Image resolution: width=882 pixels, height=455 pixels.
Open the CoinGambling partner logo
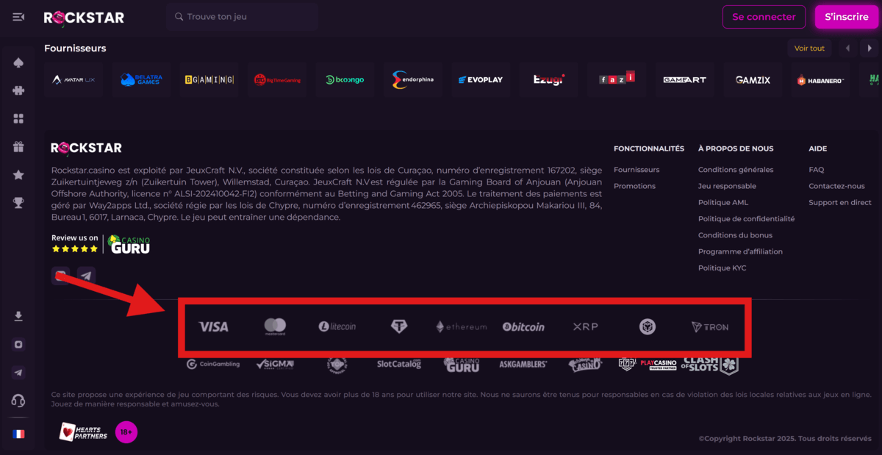[213, 364]
